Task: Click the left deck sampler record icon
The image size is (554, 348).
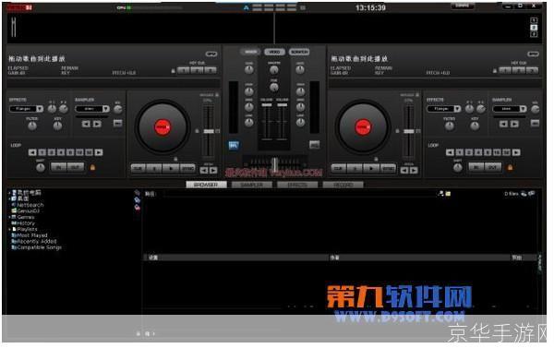Action: pyautogui.click(x=117, y=123)
